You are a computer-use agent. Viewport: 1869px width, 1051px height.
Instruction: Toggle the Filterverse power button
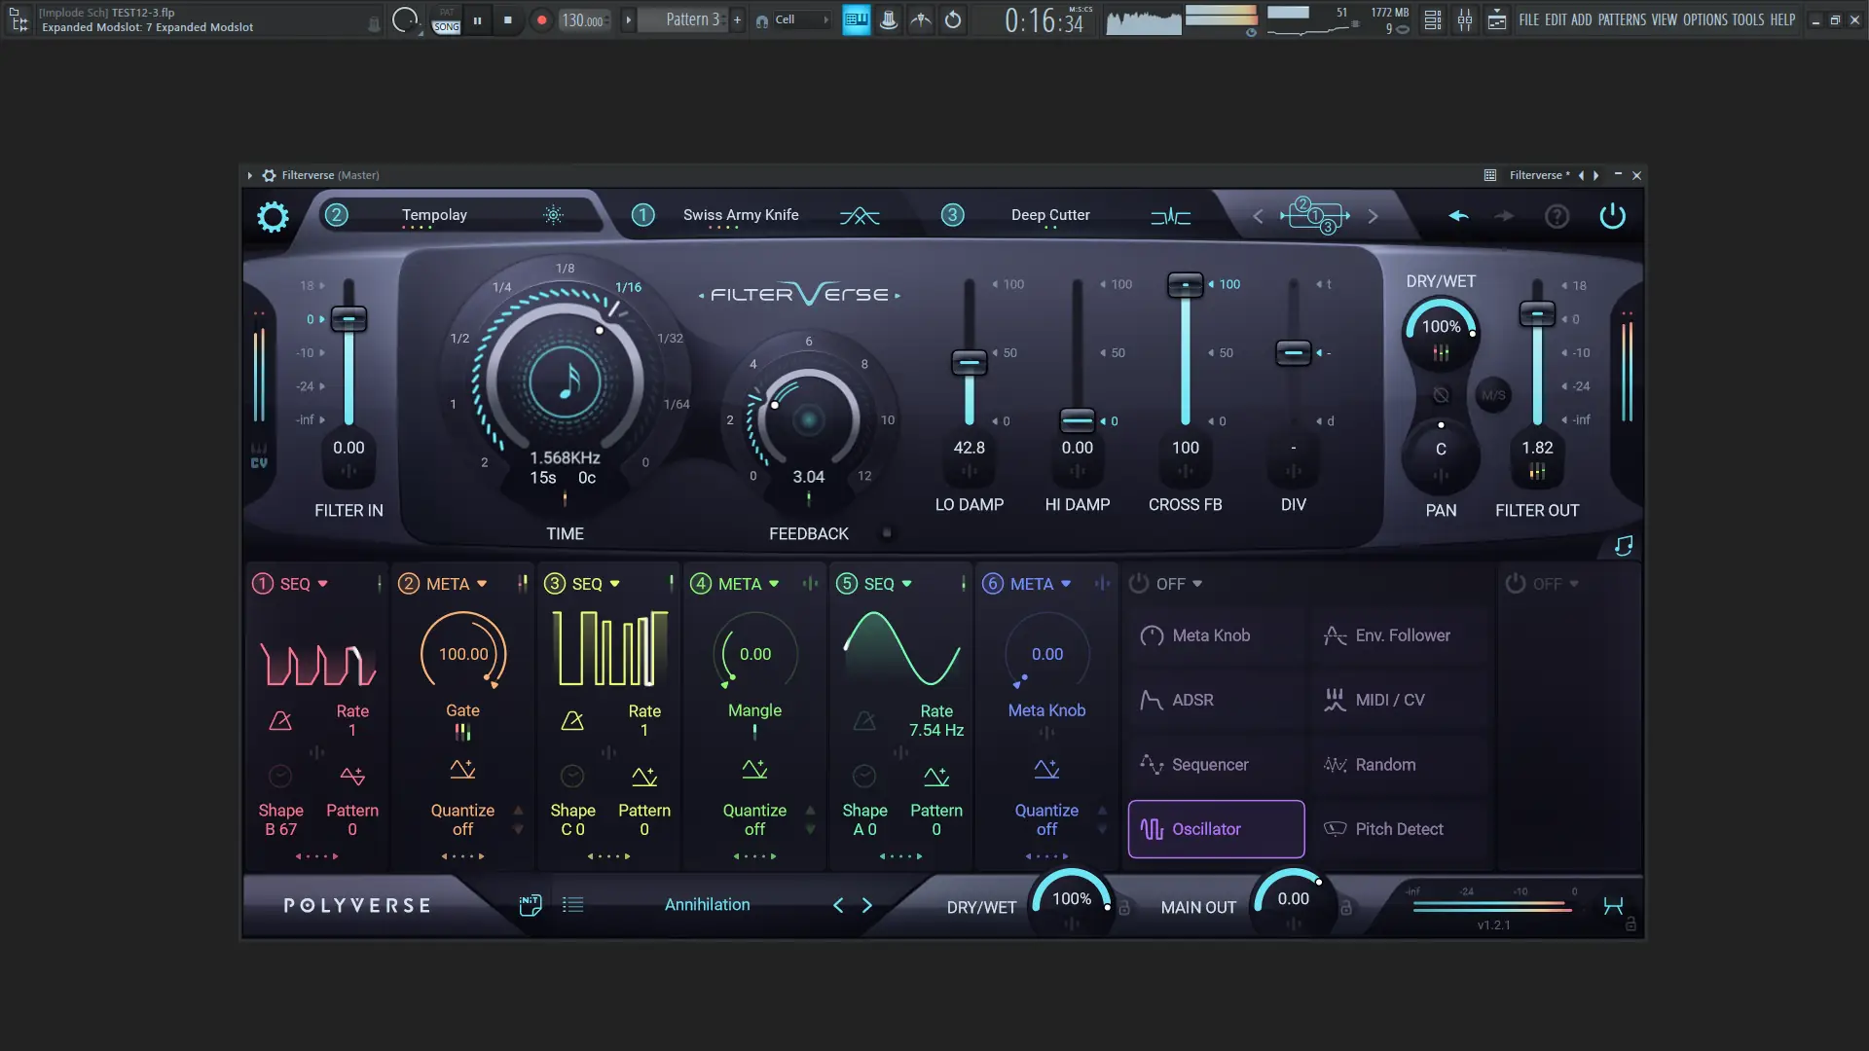click(1612, 216)
